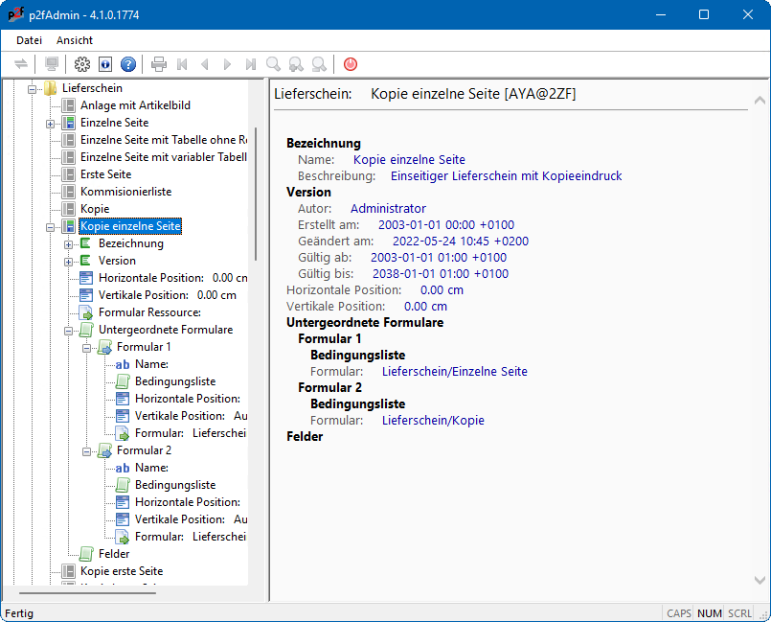Collapse the Lieferschein tree node
This screenshot has height=622, width=771.
pyautogui.click(x=32, y=88)
